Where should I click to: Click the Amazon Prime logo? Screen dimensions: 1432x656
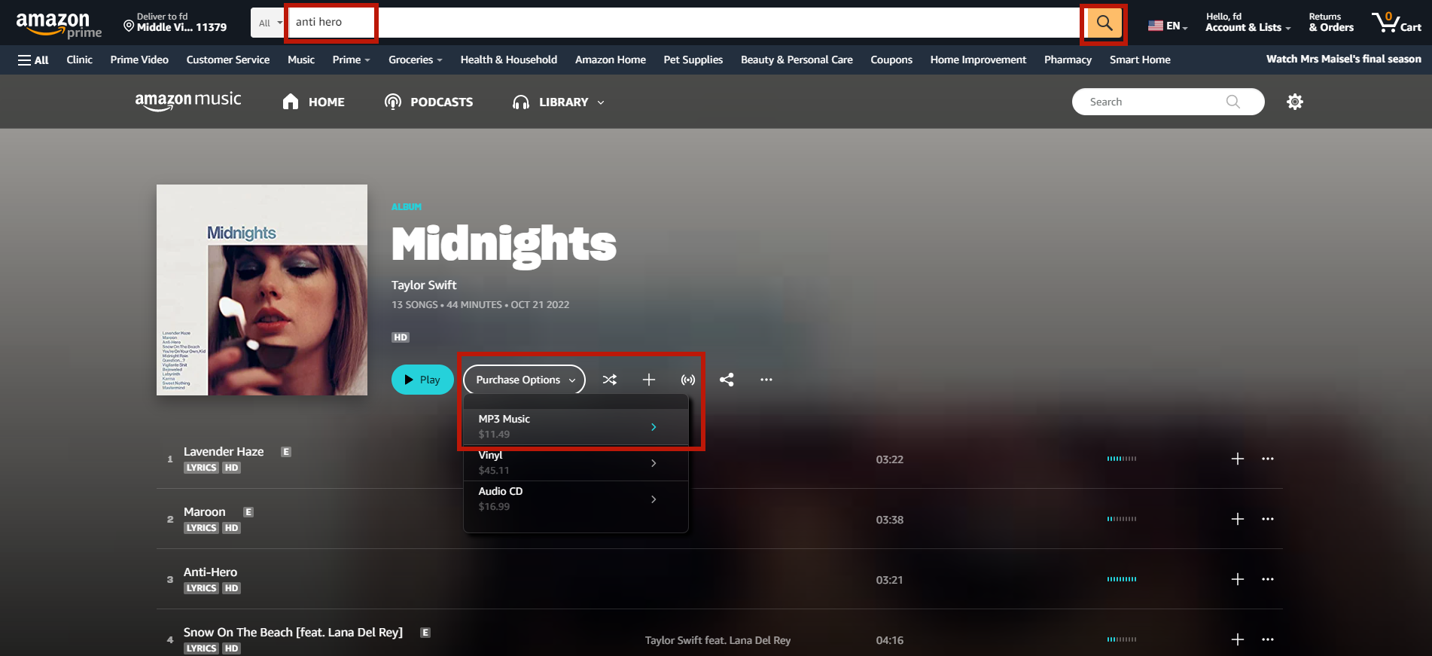click(x=59, y=25)
